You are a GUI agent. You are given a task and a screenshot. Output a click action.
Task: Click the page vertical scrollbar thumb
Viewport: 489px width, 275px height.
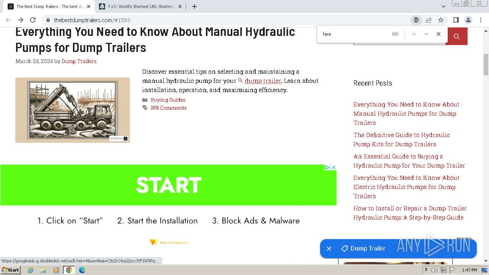pos(486,65)
